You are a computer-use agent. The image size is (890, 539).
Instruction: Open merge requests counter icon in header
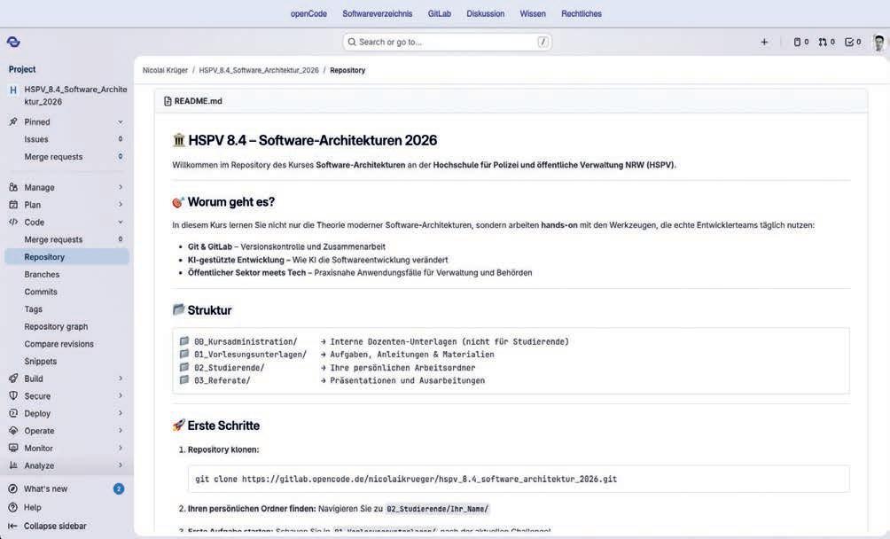pos(826,42)
